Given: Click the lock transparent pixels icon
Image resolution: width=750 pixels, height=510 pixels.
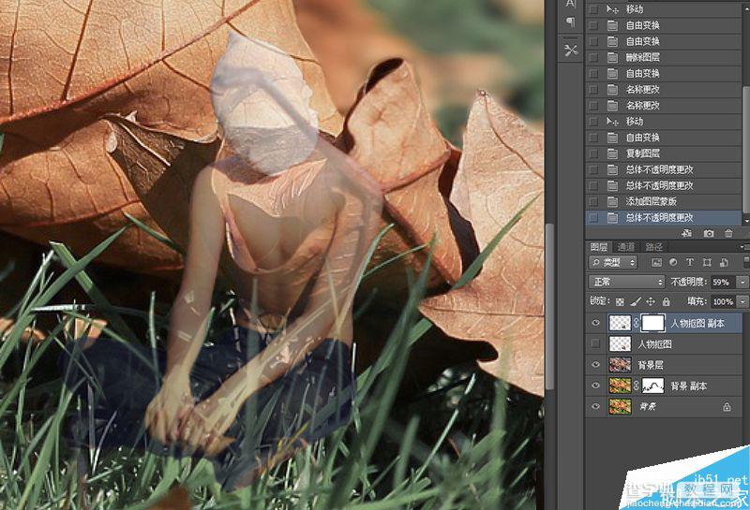Looking at the screenshot, I should tap(620, 302).
